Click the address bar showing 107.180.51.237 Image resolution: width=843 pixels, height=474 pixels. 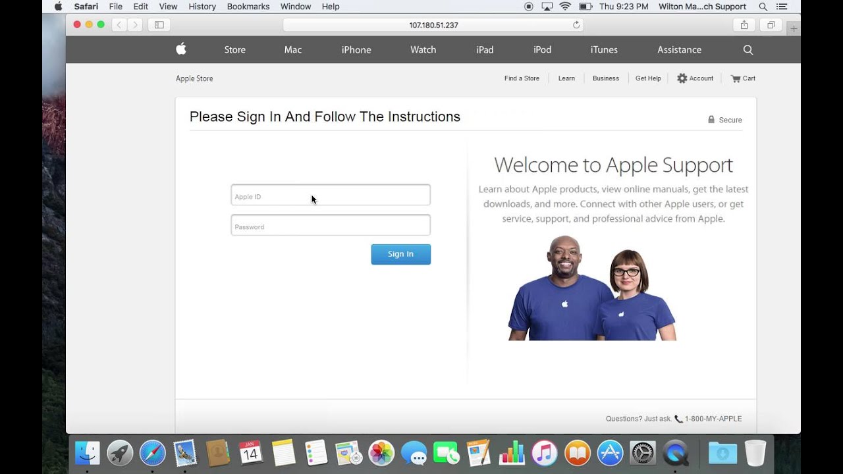click(433, 25)
